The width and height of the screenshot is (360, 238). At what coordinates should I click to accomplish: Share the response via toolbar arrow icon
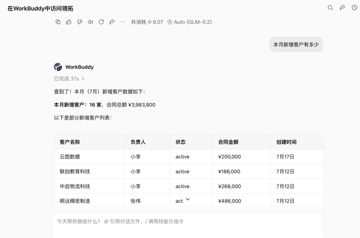[x=112, y=22]
